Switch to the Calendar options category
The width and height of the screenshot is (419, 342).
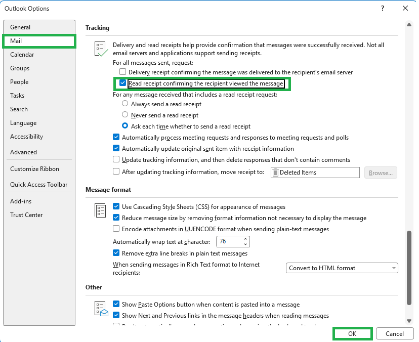point(39,55)
